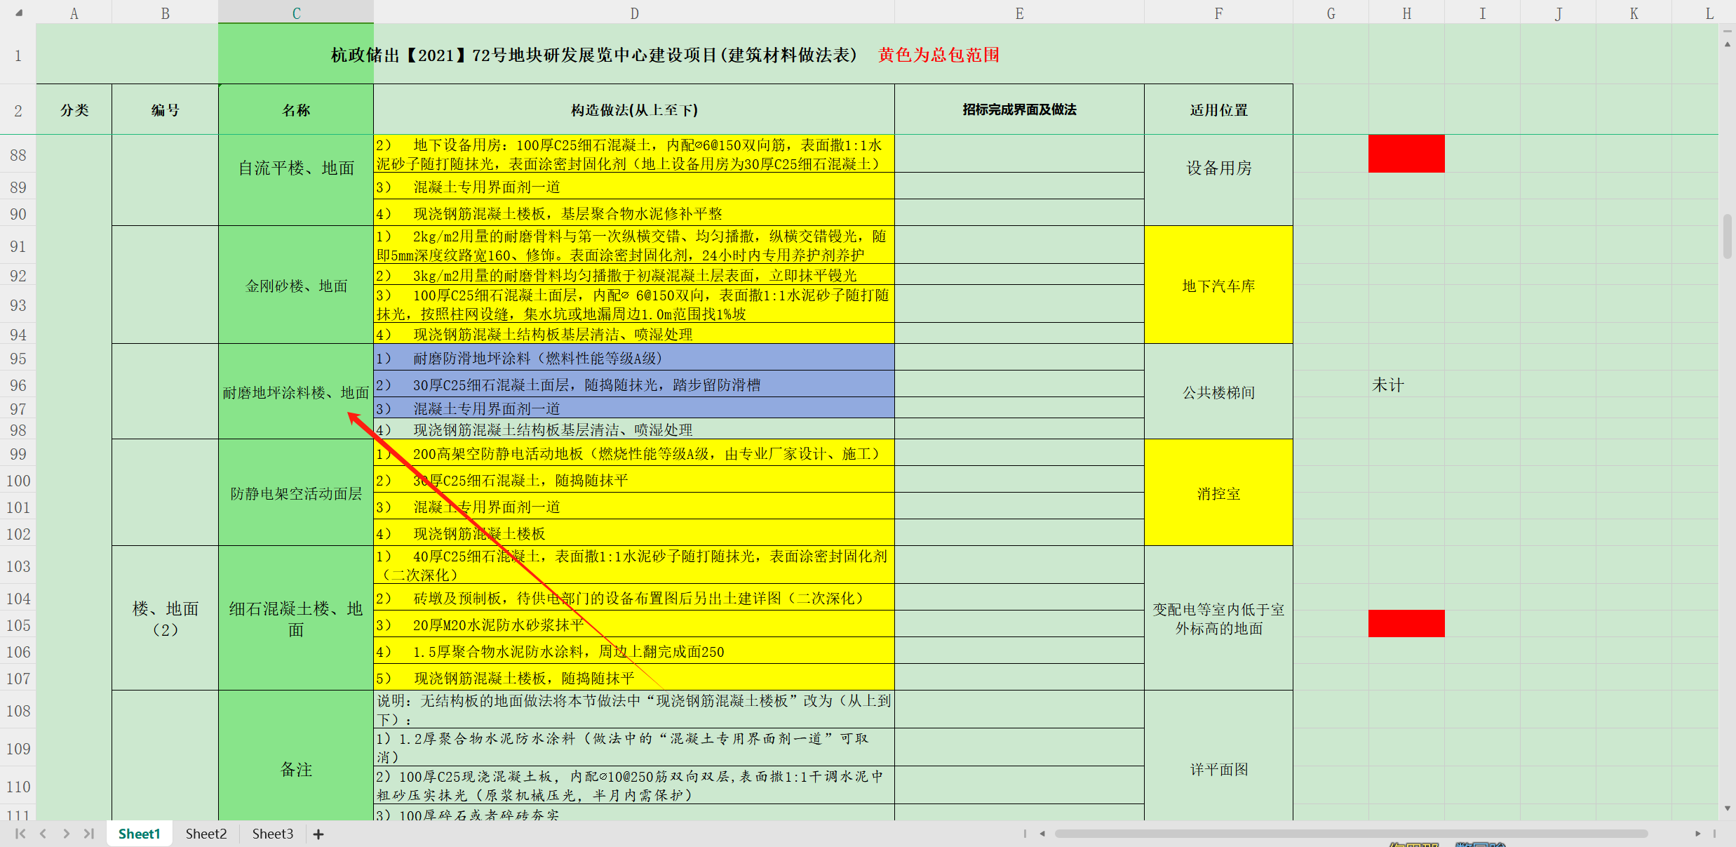Click vertical scrollbar up arrow
Viewport: 1736px width, 847px height.
point(1727,44)
